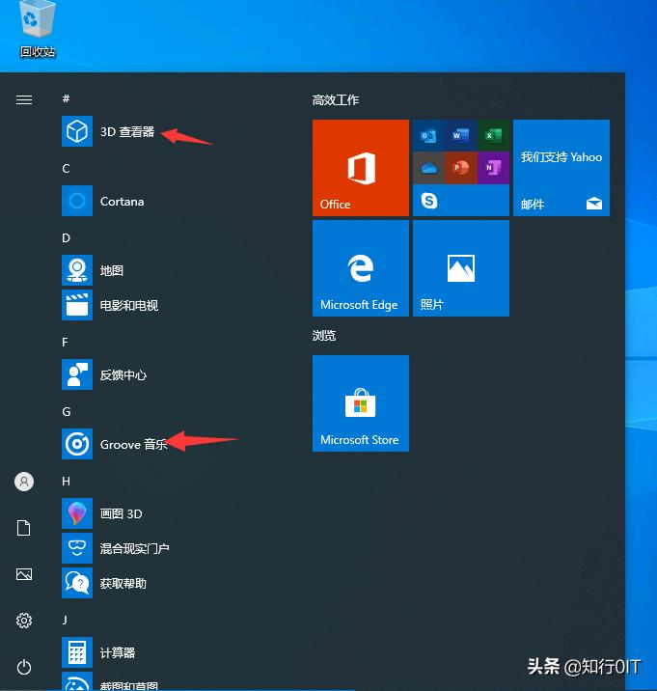Click the Power button icon
The image size is (657, 691).
(24, 667)
